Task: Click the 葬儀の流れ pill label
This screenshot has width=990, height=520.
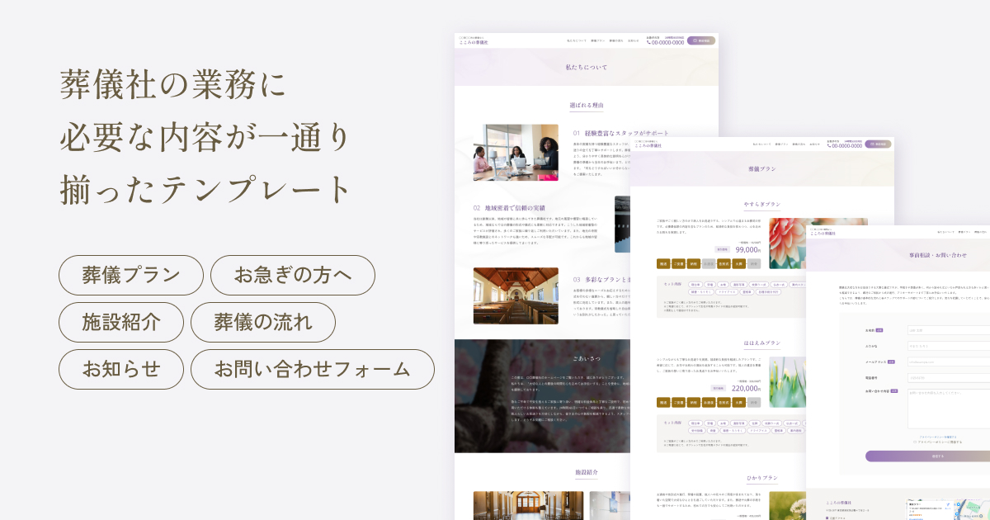Action: tap(263, 322)
